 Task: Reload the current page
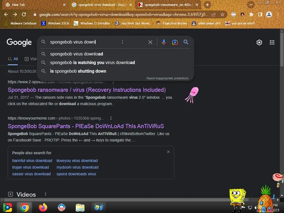(x=24, y=14)
